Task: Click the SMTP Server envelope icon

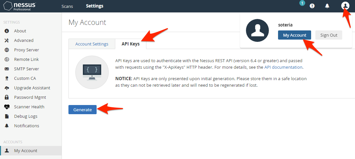Action: tap(7, 69)
